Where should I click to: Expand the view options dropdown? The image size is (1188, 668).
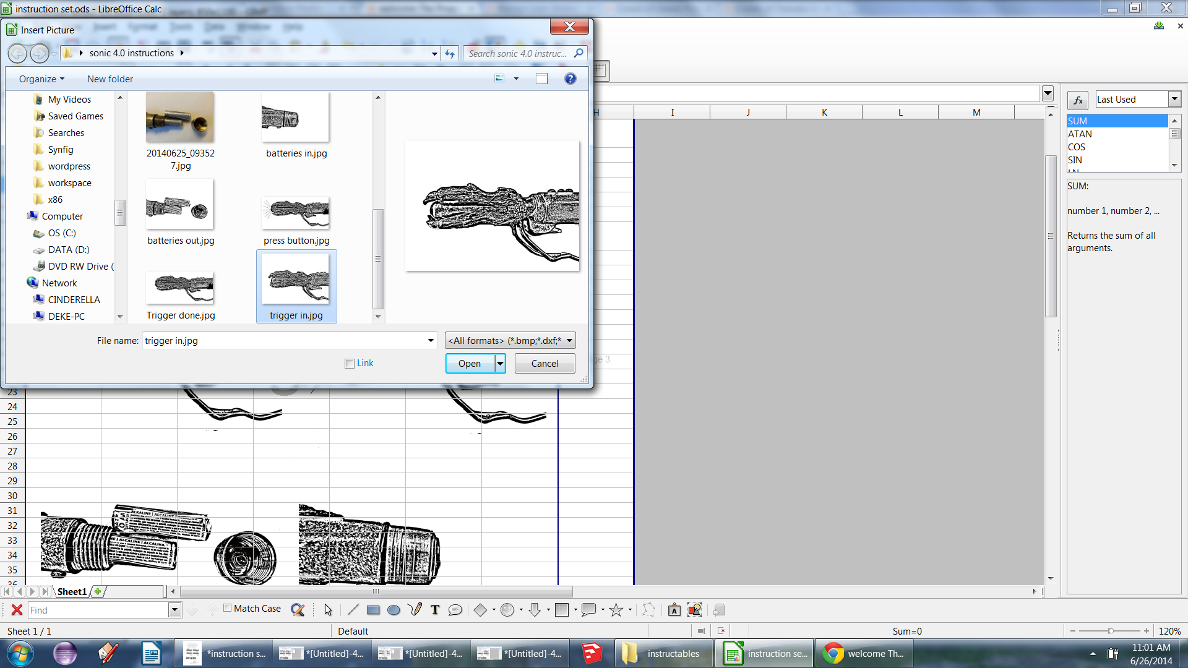[x=515, y=79]
